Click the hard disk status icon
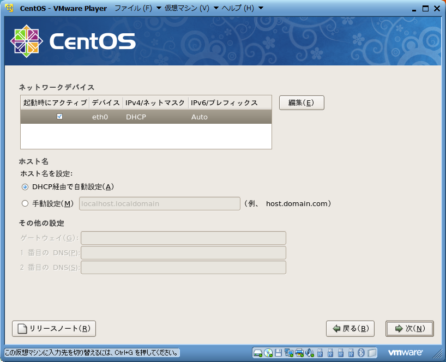 (258, 352)
